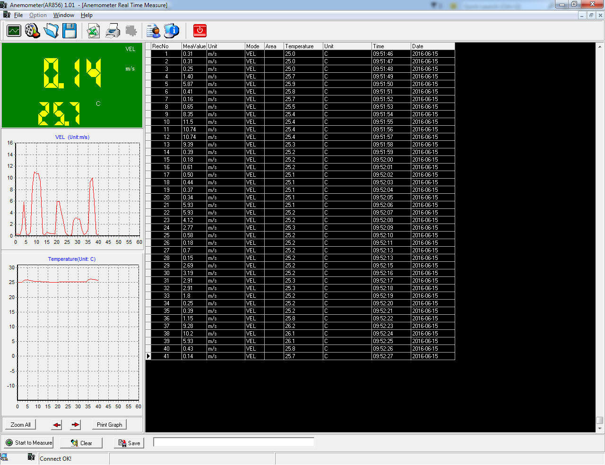Click the document with person toolbar icon
The image size is (605, 465).
[x=154, y=31]
